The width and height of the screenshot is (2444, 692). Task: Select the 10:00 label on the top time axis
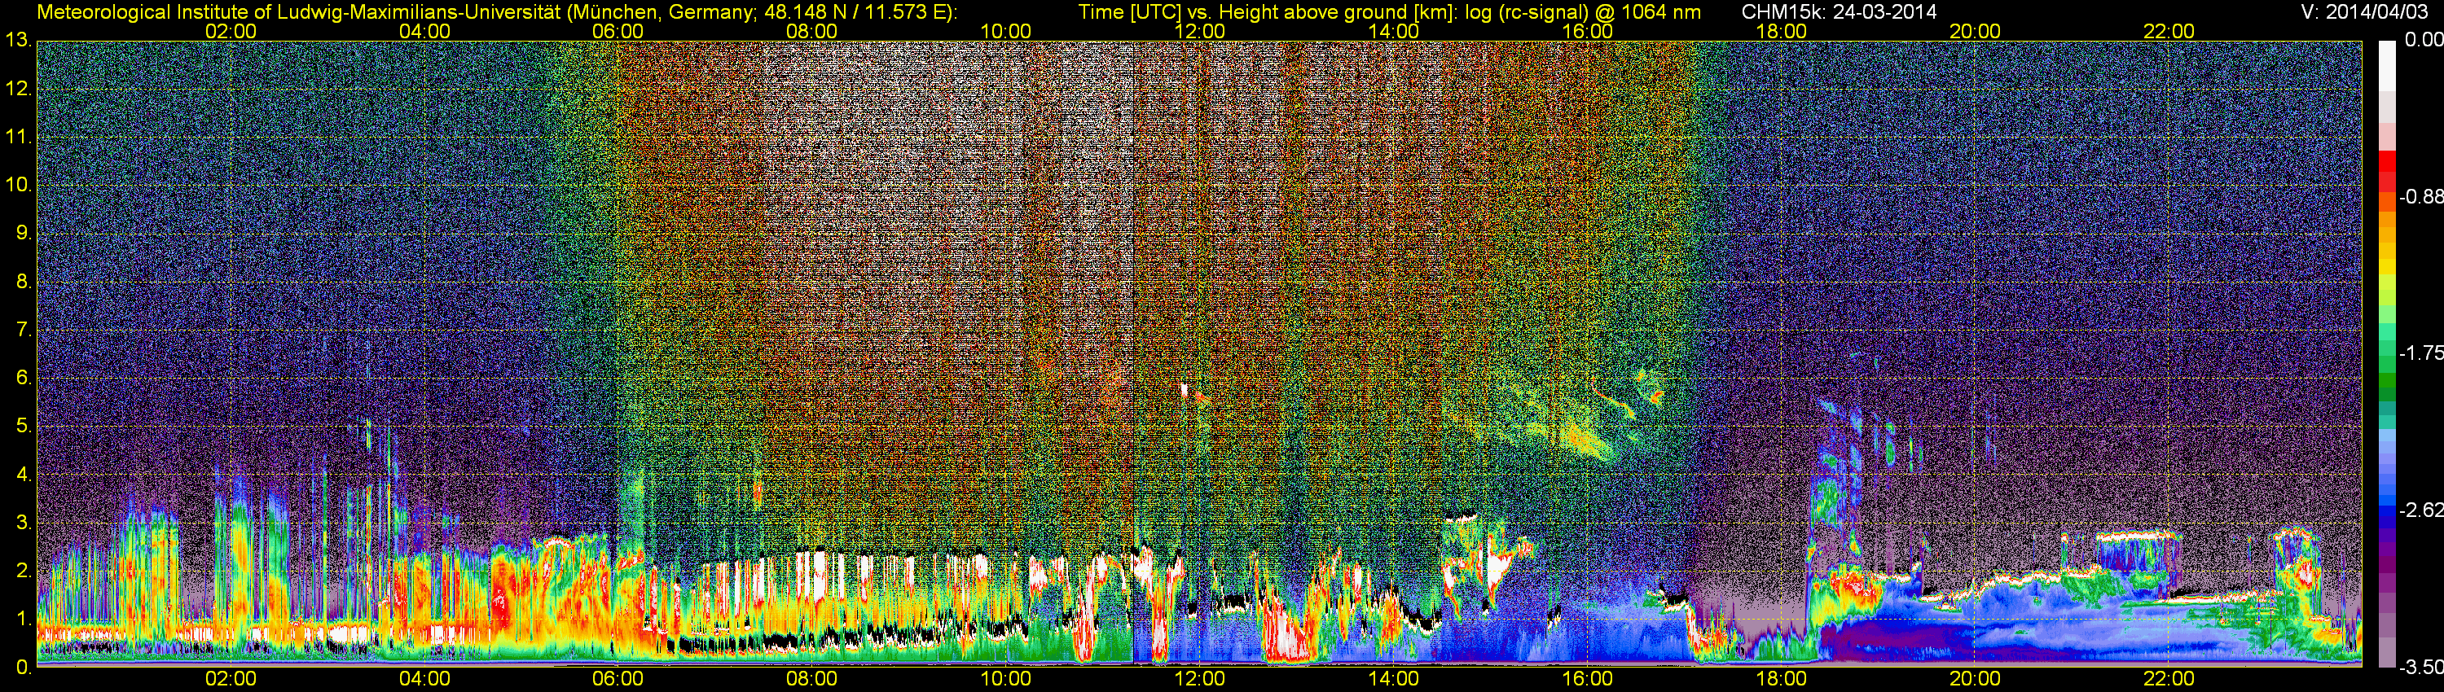pos(1005,31)
